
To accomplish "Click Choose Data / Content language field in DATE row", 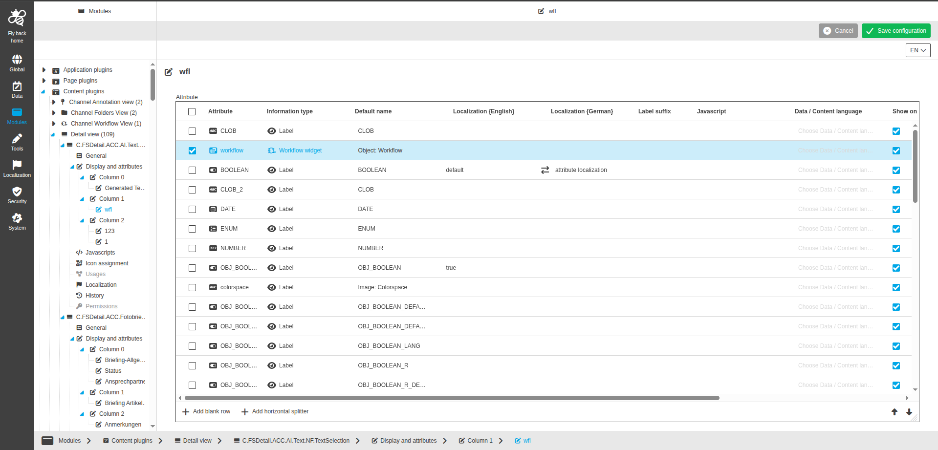I will click(835, 209).
